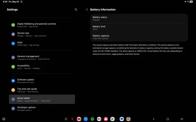196x122 pixels.
Task: Tap the '100%' battery level value
Action: point(95,29)
